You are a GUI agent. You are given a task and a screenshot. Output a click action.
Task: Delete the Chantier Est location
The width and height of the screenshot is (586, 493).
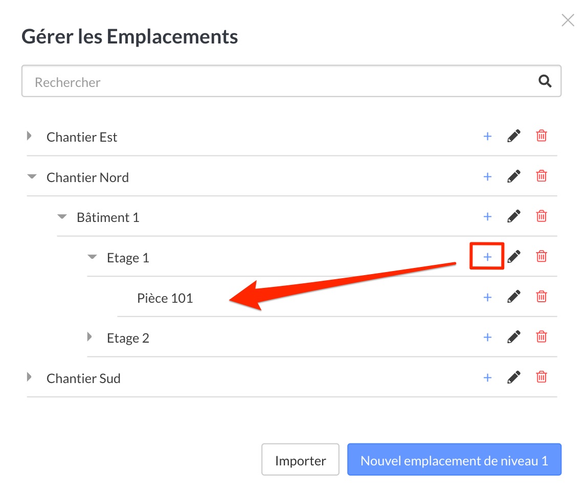542,136
